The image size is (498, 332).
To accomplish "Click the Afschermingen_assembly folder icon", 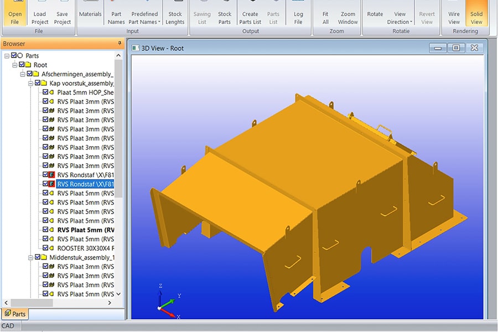I will point(36,74).
